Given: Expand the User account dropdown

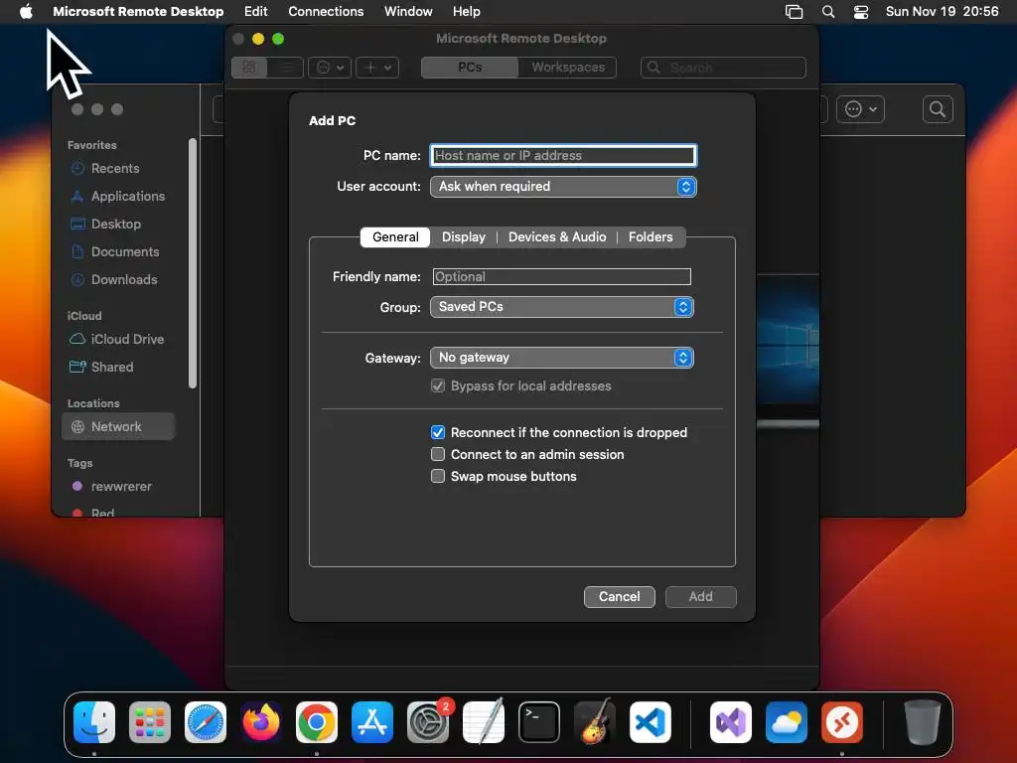Looking at the screenshot, I should pyautogui.click(x=563, y=187).
